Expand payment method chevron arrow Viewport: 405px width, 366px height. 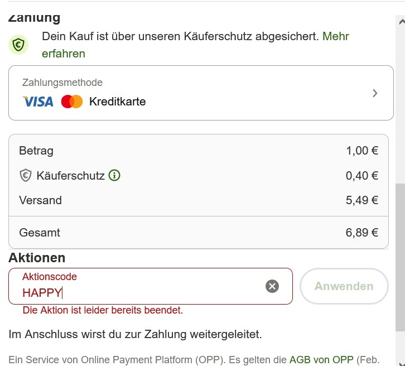tap(375, 93)
